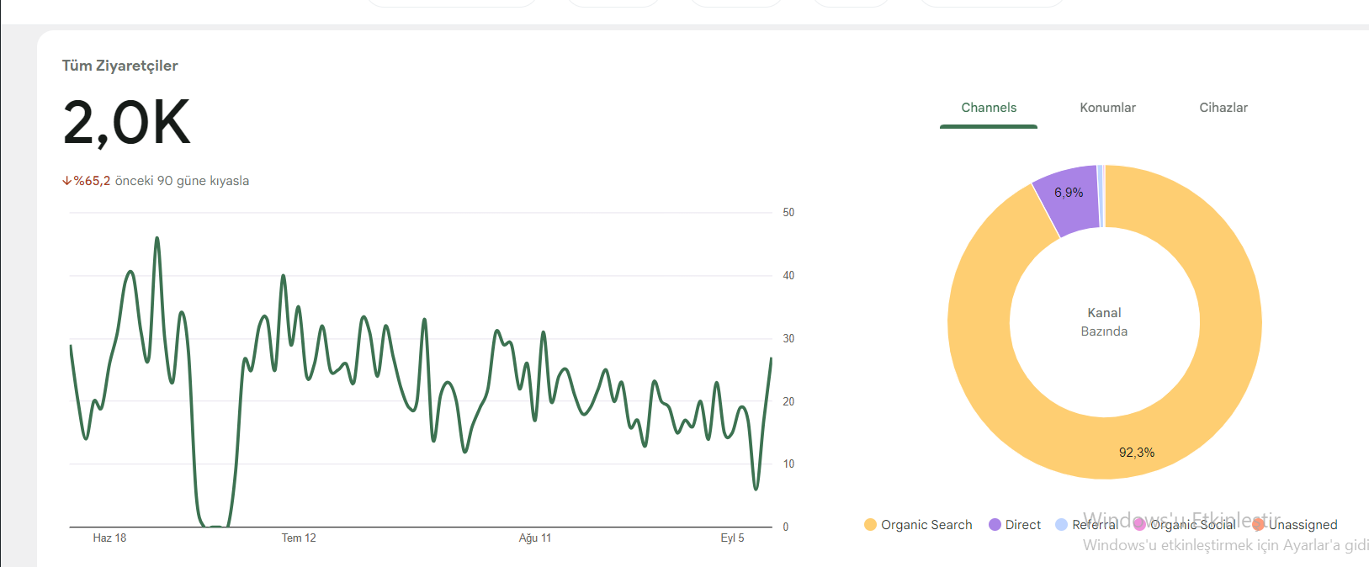The image size is (1369, 567).
Task: Click the Tüm Ziyaretçiler heading
Action: click(119, 66)
